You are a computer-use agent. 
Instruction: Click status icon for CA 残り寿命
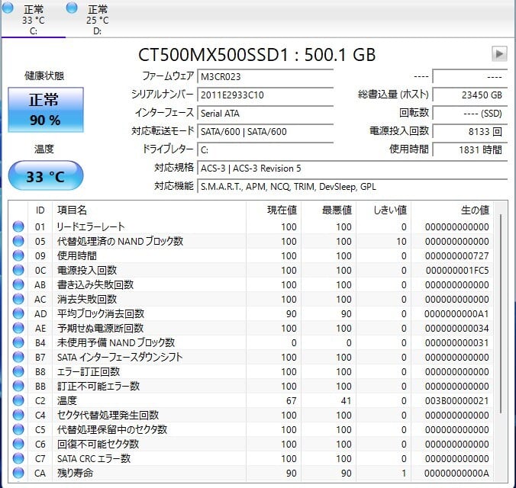click(x=18, y=473)
